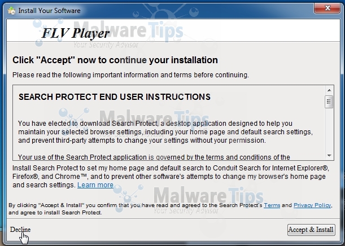Screen dimensions: 345x246
Task: Open the Privacy Policy link
Action: click(312, 206)
